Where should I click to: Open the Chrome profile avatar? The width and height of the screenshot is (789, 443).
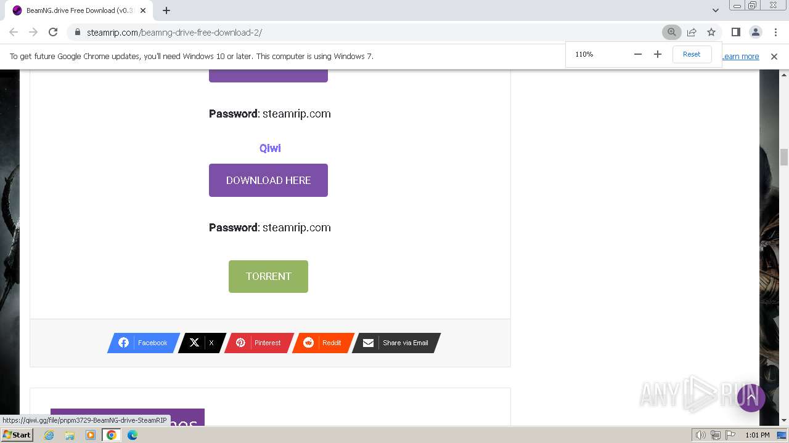pos(756,32)
